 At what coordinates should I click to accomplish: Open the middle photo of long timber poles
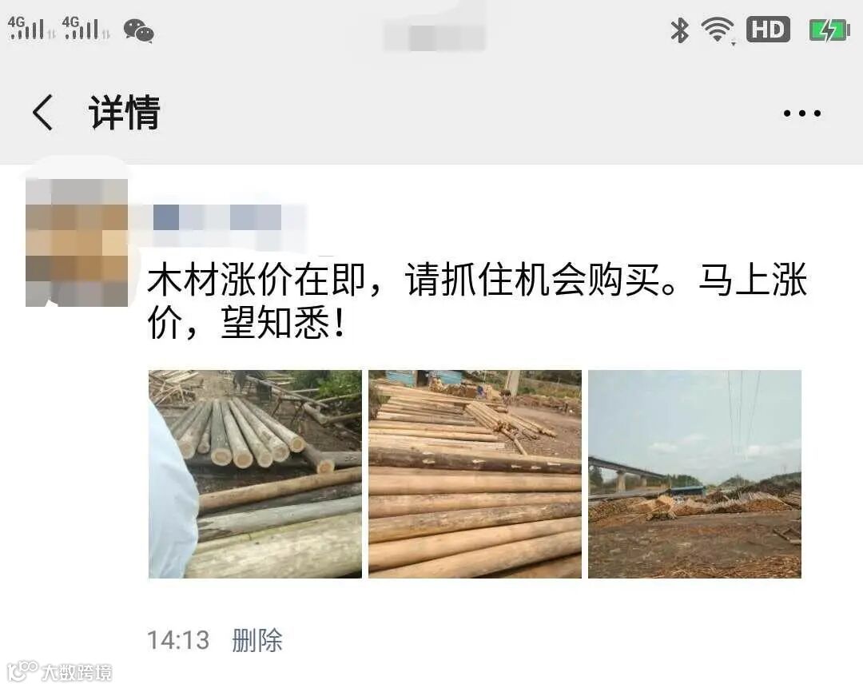pyautogui.click(x=475, y=474)
